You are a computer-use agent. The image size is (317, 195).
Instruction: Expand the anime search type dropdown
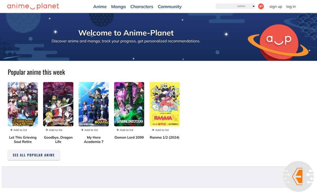coord(253,6)
